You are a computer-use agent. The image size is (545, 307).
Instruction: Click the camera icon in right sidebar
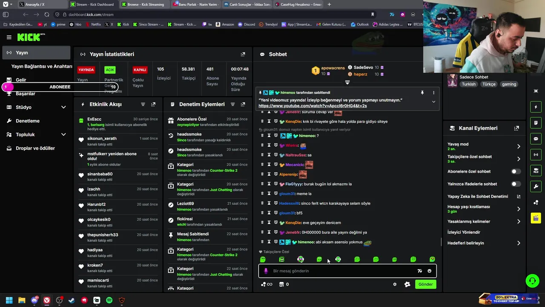pyautogui.click(x=536, y=171)
